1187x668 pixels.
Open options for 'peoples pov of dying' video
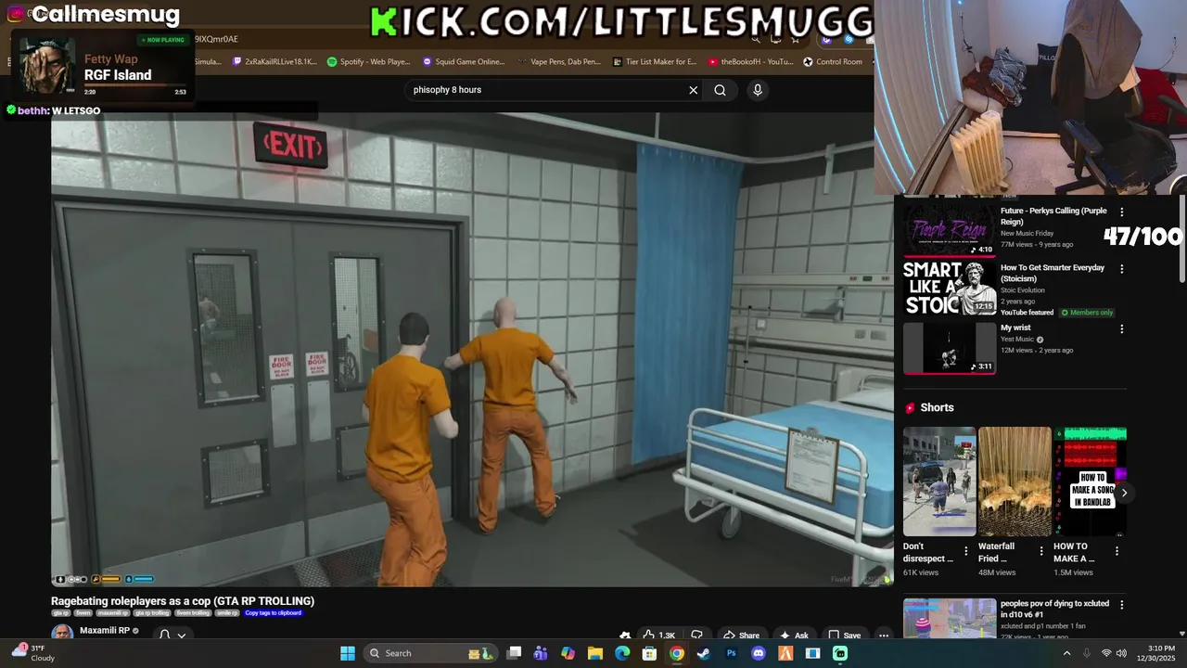tap(1122, 605)
